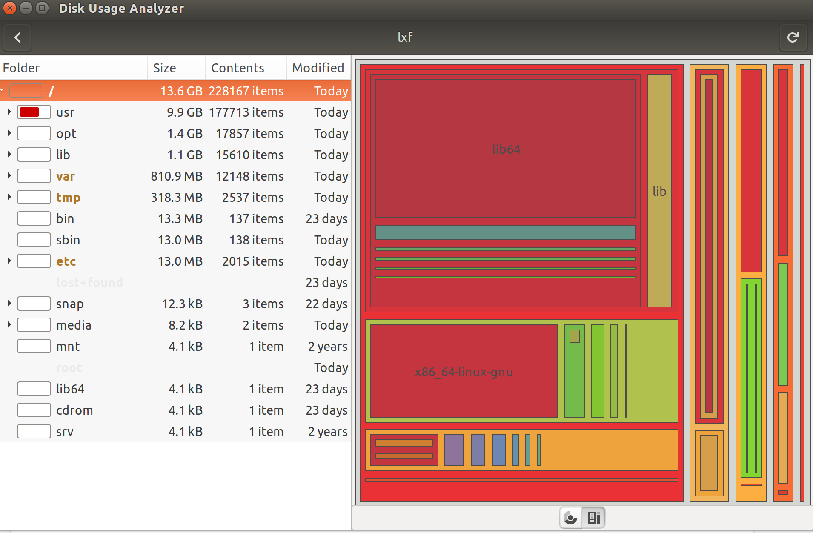Screen dimensions: 813x533
Task: Select the cdrom folder row
Action: pos(175,410)
